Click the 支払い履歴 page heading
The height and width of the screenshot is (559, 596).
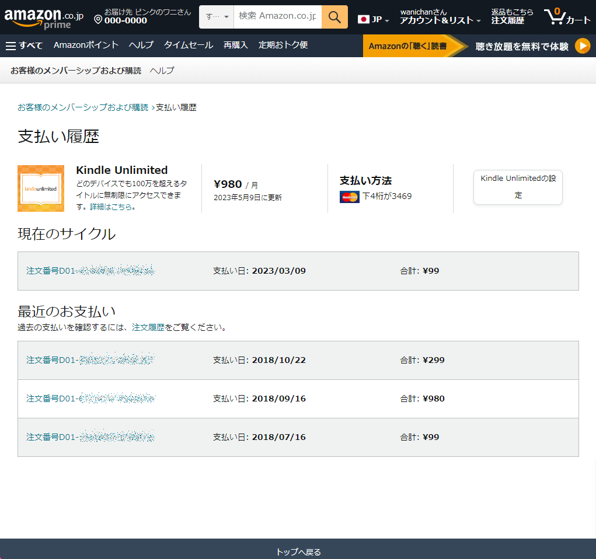point(58,137)
